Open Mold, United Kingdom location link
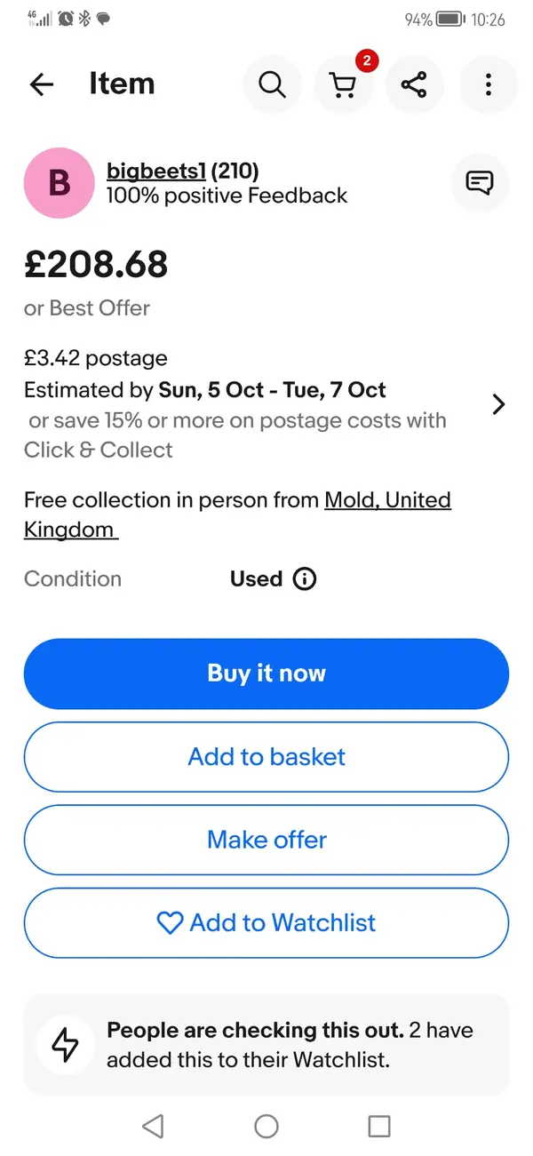This screenshot has height=1156, width=533. click(x=387, y=500)
